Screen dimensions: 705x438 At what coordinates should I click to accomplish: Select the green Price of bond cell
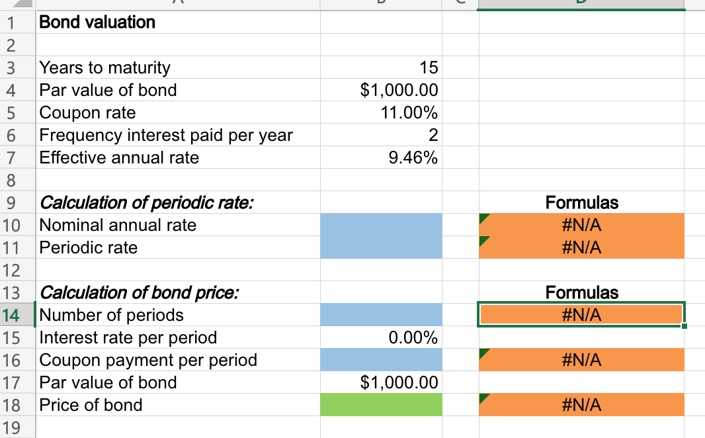[x=381, y=404]
